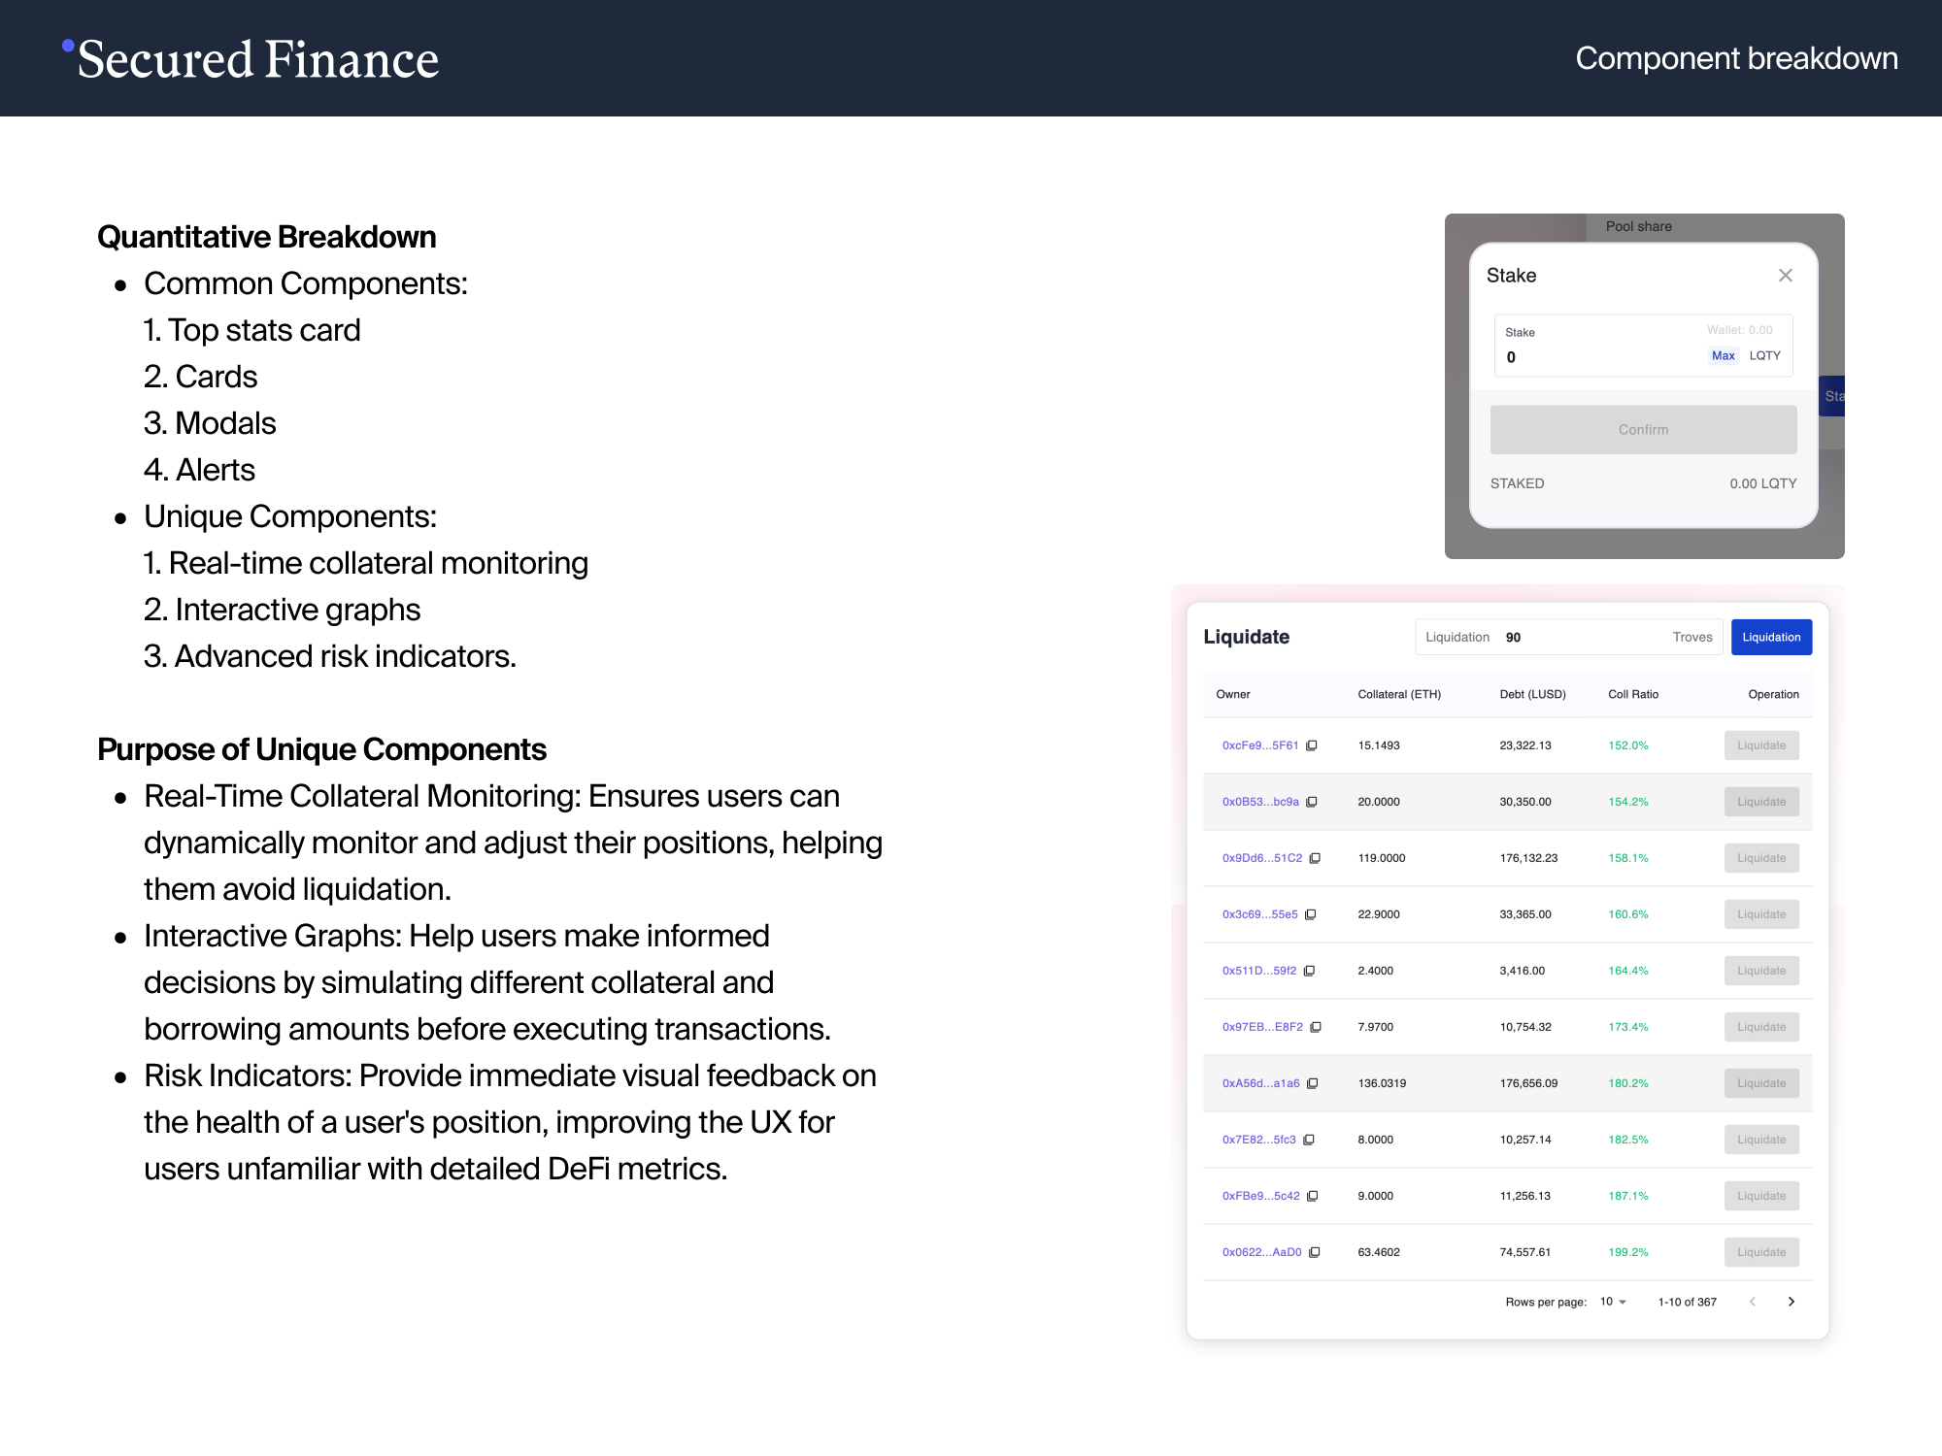The width and height of the screenshot is (1942, 1456).
Task: Click the Component breakdown header title
Action: [x=1736, y=58]
